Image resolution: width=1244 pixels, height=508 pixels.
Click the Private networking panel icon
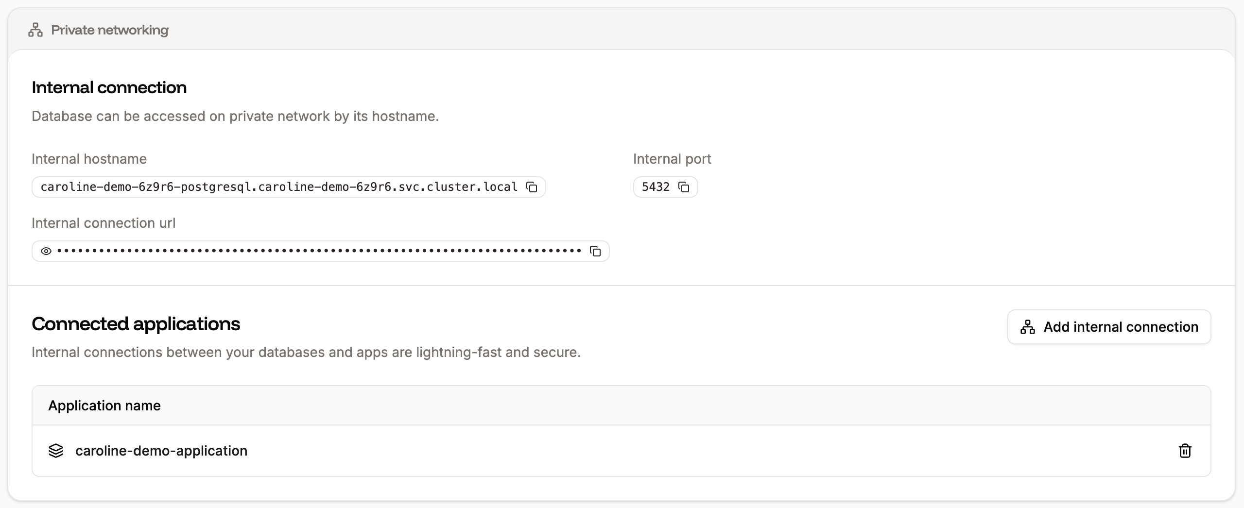35,29
